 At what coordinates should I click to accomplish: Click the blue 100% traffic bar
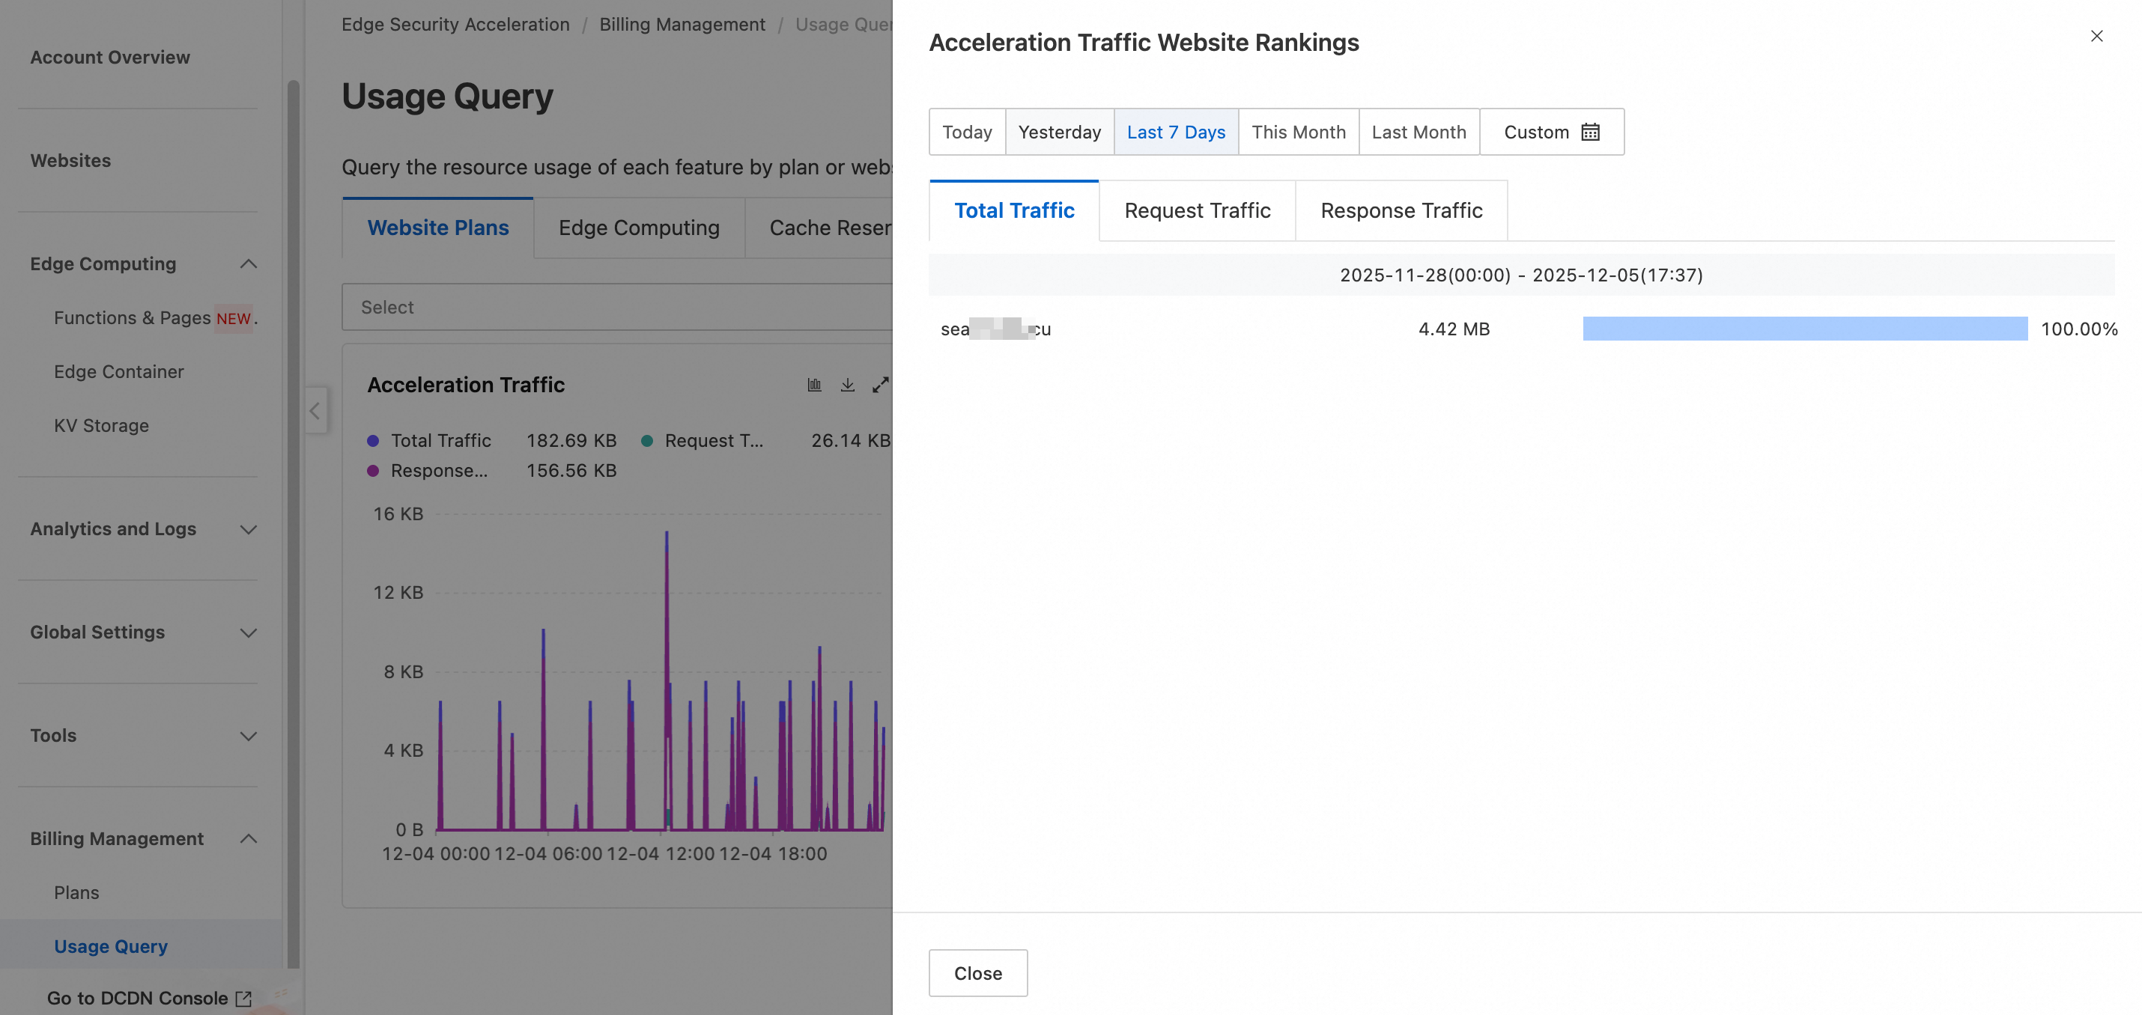pyautogui.click(x=1804, y=329)
